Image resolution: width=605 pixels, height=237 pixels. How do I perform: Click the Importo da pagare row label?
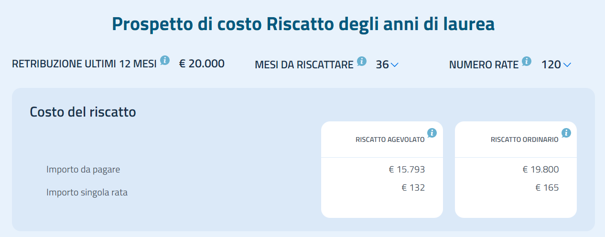[x=83, y=169]
